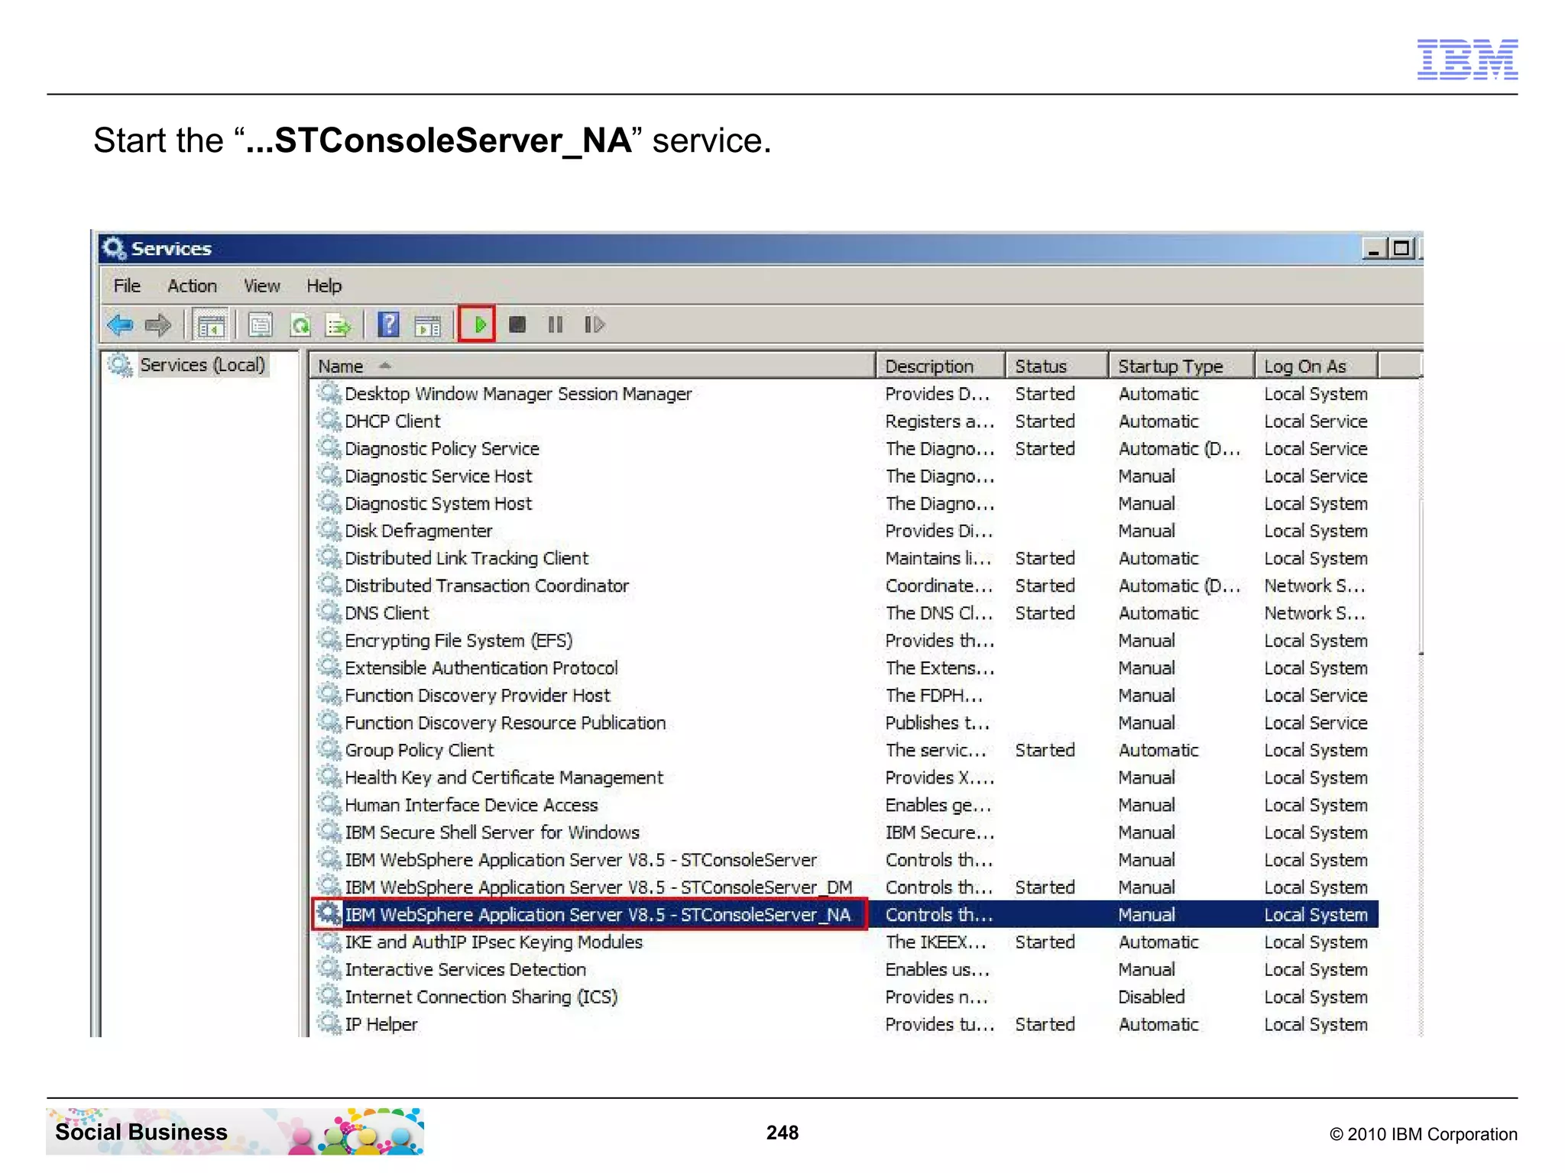
Task: Select the STConsoleServer_DM service row
Action: pyautogui.click(x=845, y=887)
